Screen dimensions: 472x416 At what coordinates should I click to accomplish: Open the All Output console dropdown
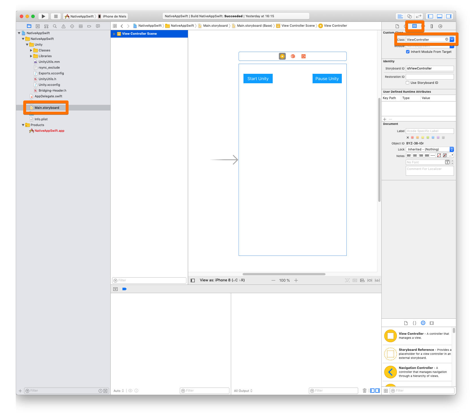click(243, 391)
